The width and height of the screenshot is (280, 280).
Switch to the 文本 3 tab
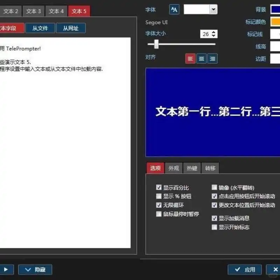[x=33, y=11]
